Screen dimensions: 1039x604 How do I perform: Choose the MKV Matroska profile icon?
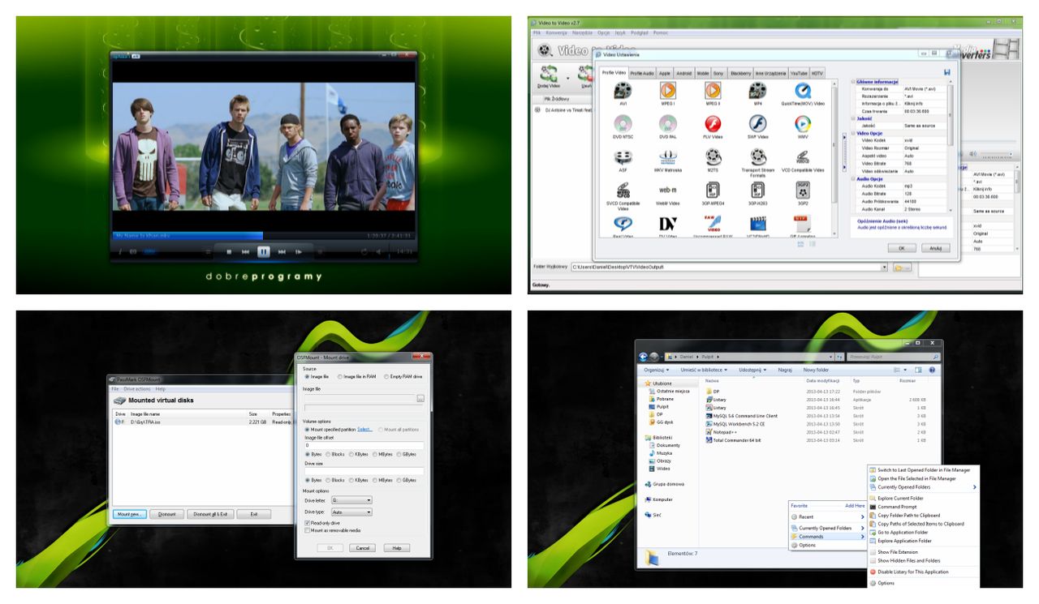click(x=668, y=157)
